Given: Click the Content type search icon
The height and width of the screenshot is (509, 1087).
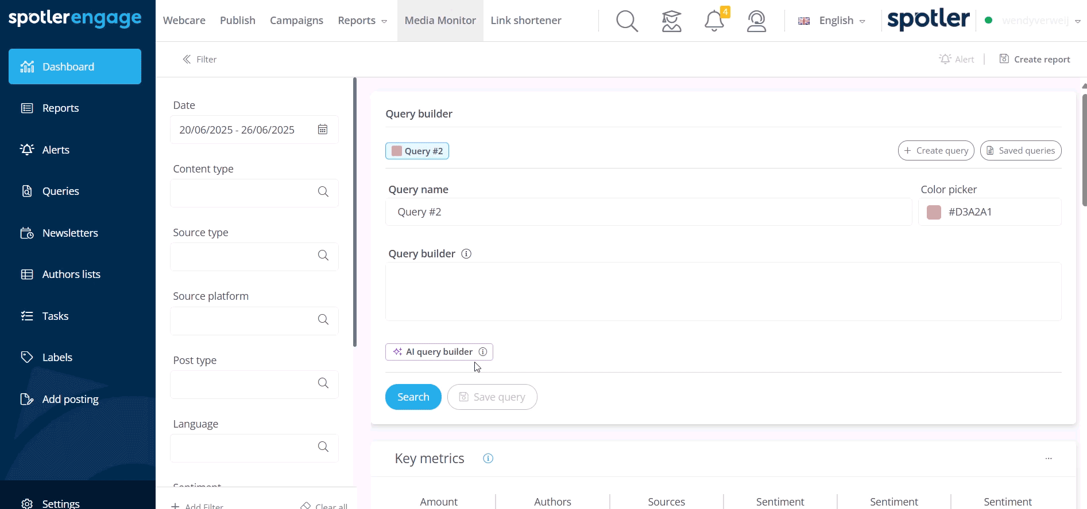Looking at the screenshot, I should pos(323,191).
